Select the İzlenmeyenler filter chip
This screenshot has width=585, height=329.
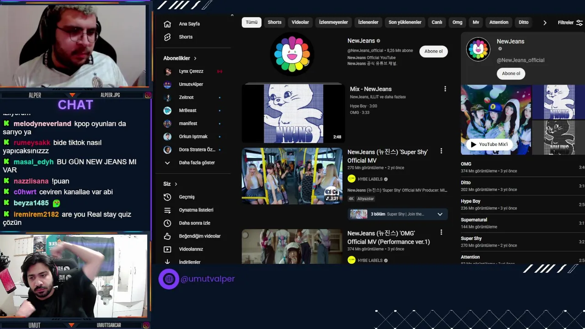coord(333,22)
